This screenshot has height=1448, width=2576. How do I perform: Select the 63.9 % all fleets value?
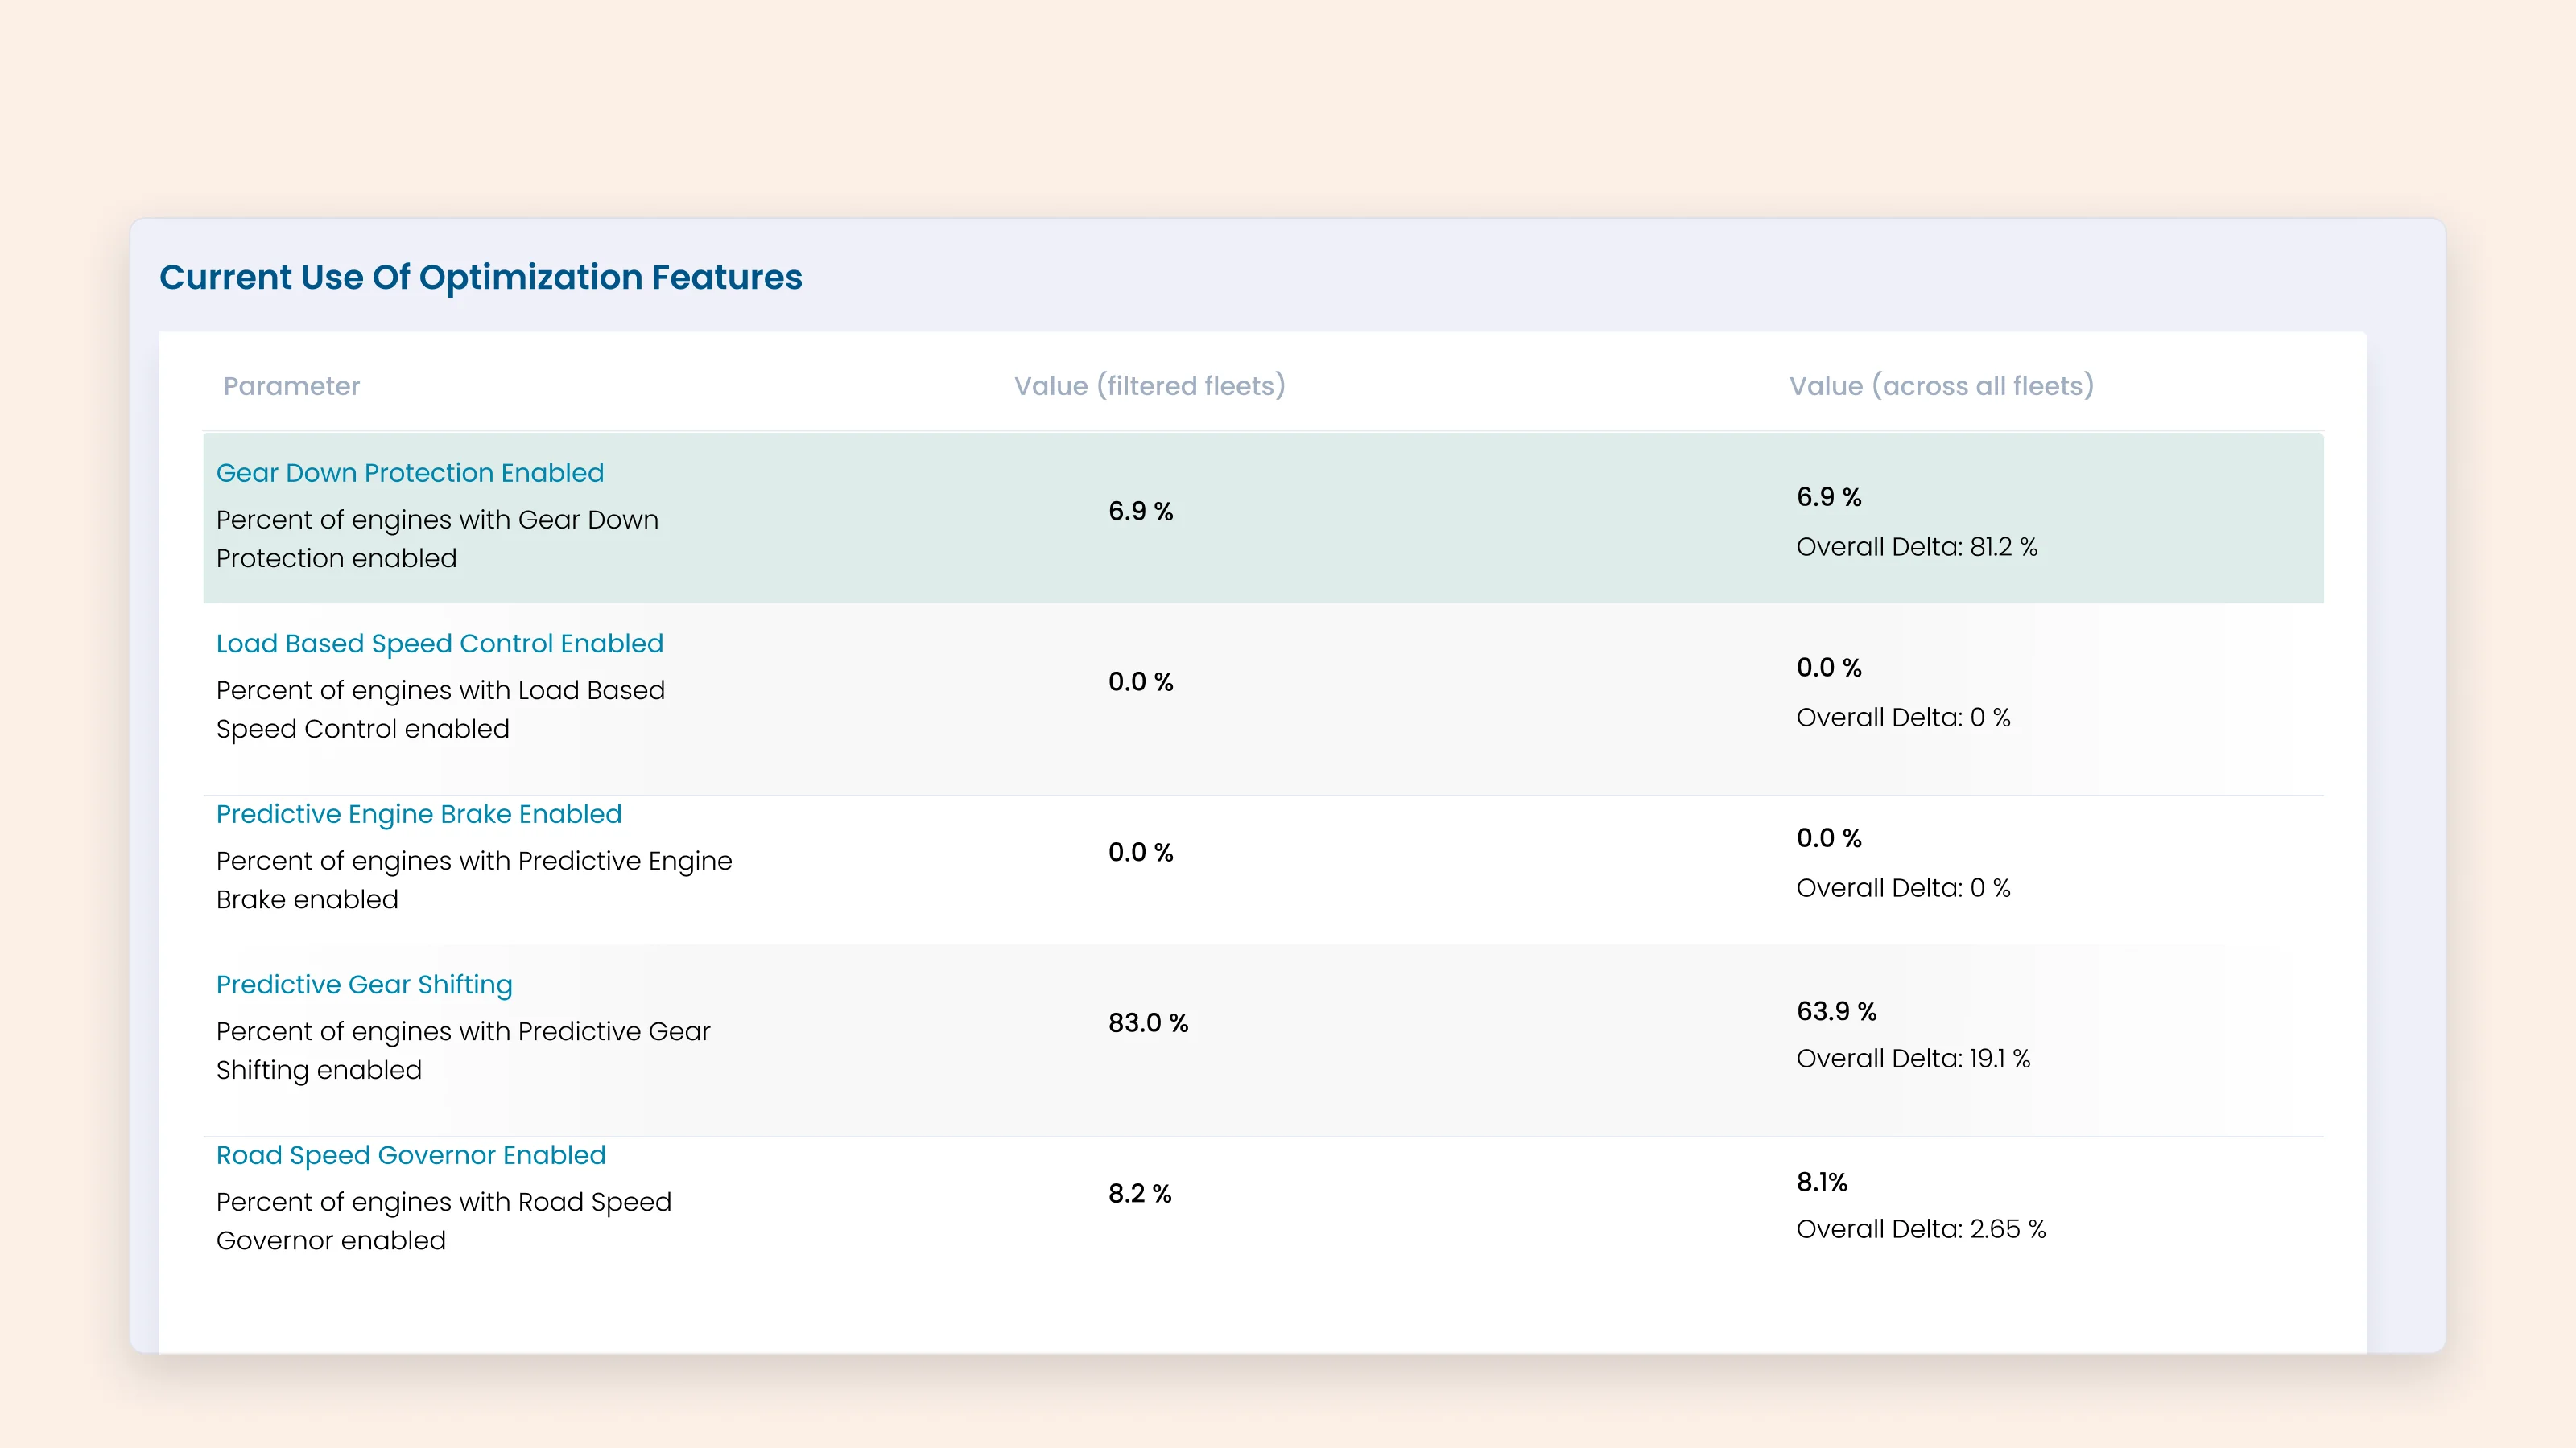click(1836, 1011)
